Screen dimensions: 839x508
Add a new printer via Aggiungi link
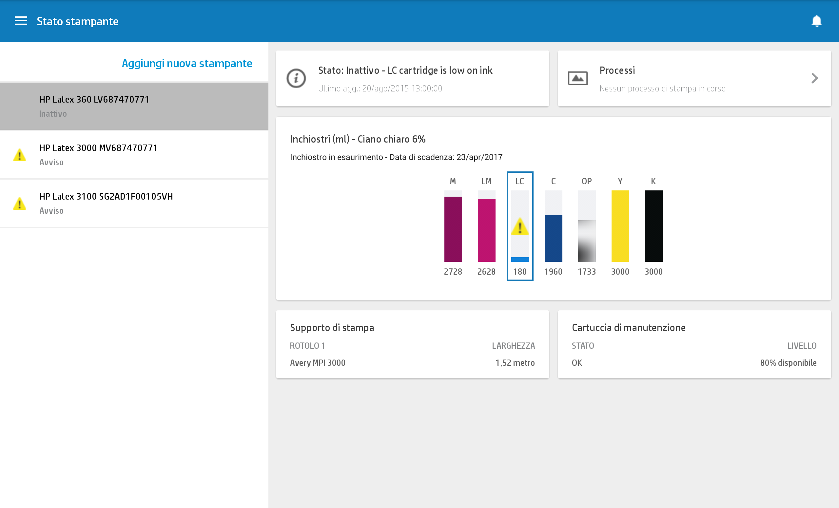186,63
